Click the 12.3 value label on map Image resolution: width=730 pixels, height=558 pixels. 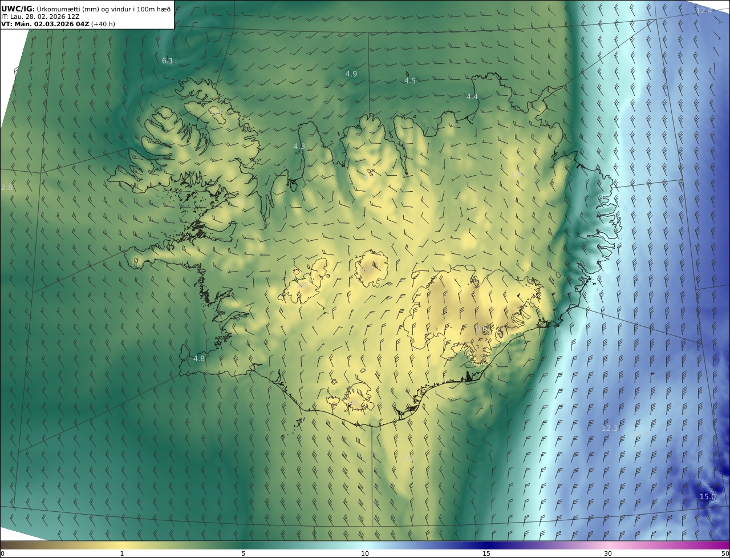(610, 428)
